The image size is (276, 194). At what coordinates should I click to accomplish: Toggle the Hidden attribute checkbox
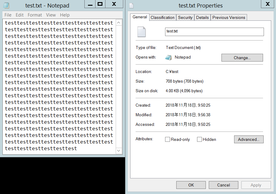tap(199, 139)
